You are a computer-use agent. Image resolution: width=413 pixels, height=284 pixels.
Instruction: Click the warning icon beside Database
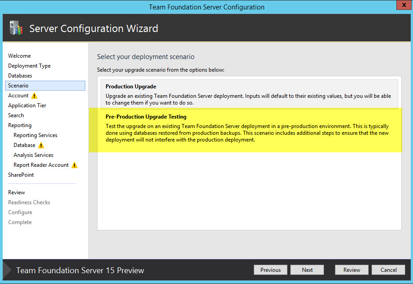coord(41,145)
